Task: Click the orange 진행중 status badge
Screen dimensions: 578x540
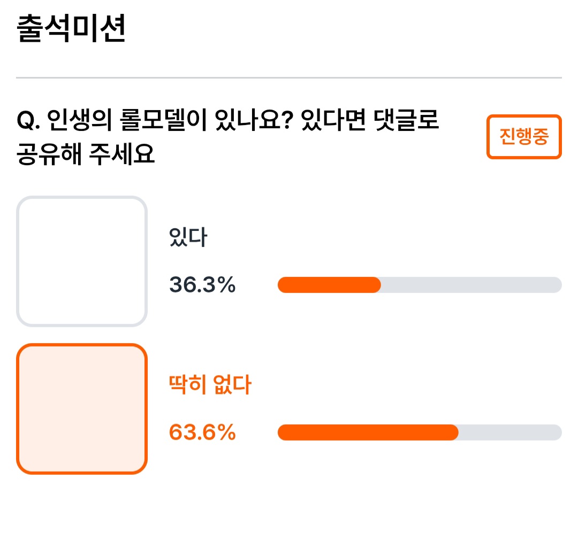Action: click(x=524, y=137)
